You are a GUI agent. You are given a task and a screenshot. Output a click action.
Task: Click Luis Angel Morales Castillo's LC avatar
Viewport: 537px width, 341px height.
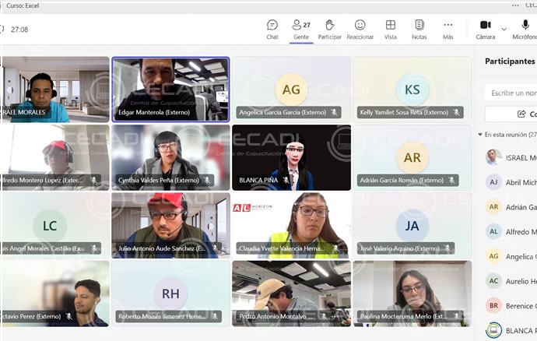coord(50,226)
